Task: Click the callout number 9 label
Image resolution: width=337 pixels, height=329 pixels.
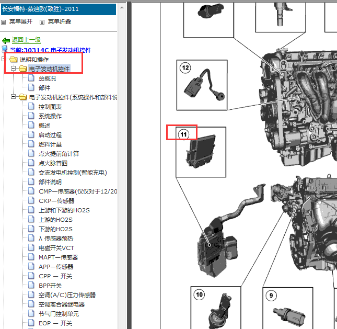Action: pos(271,296)
